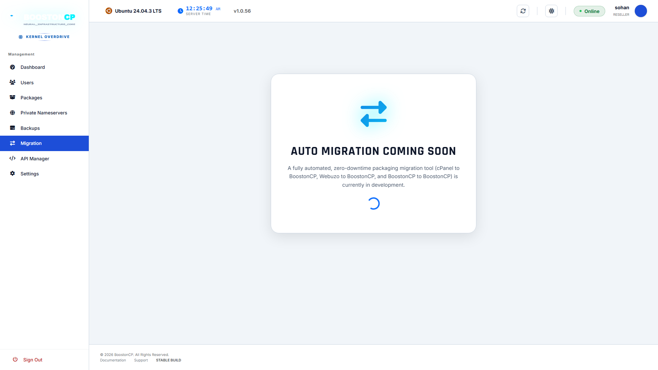Open API Manager from sidebar

coord(45,159)
